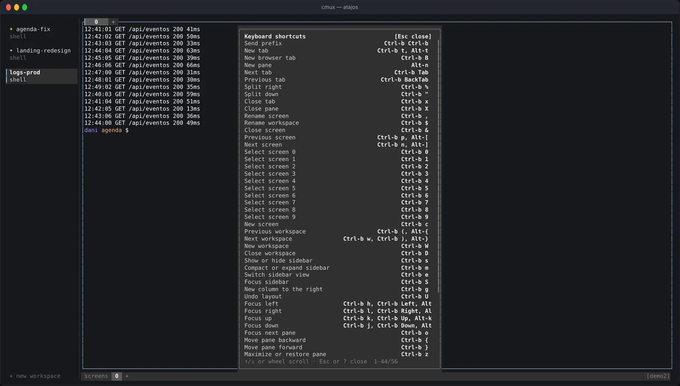This screenshot has height=386, width=680.
Task: Click the 'Focus next pane' shortcut row
Action: (x=336, y=333)
